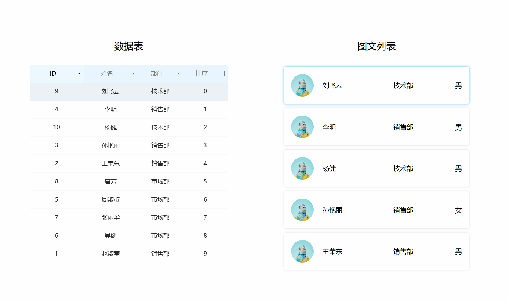This screenshot has height=302, width=508.
Task: Click 市场部 cell in 吴健 row
Action: click(160, 236)
